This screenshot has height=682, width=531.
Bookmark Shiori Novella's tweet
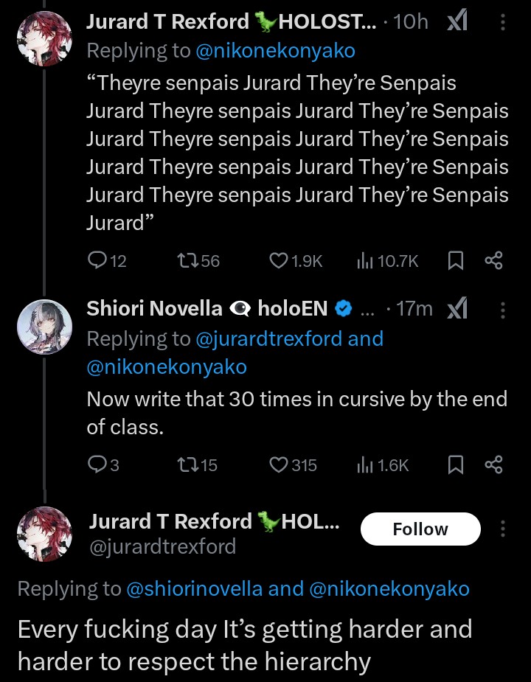[x=457, y=464]
